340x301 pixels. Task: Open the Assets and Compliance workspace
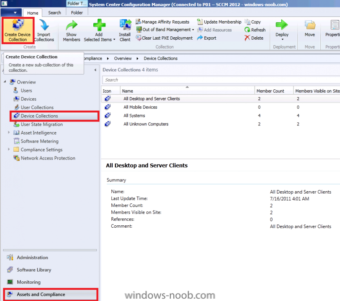50,294
